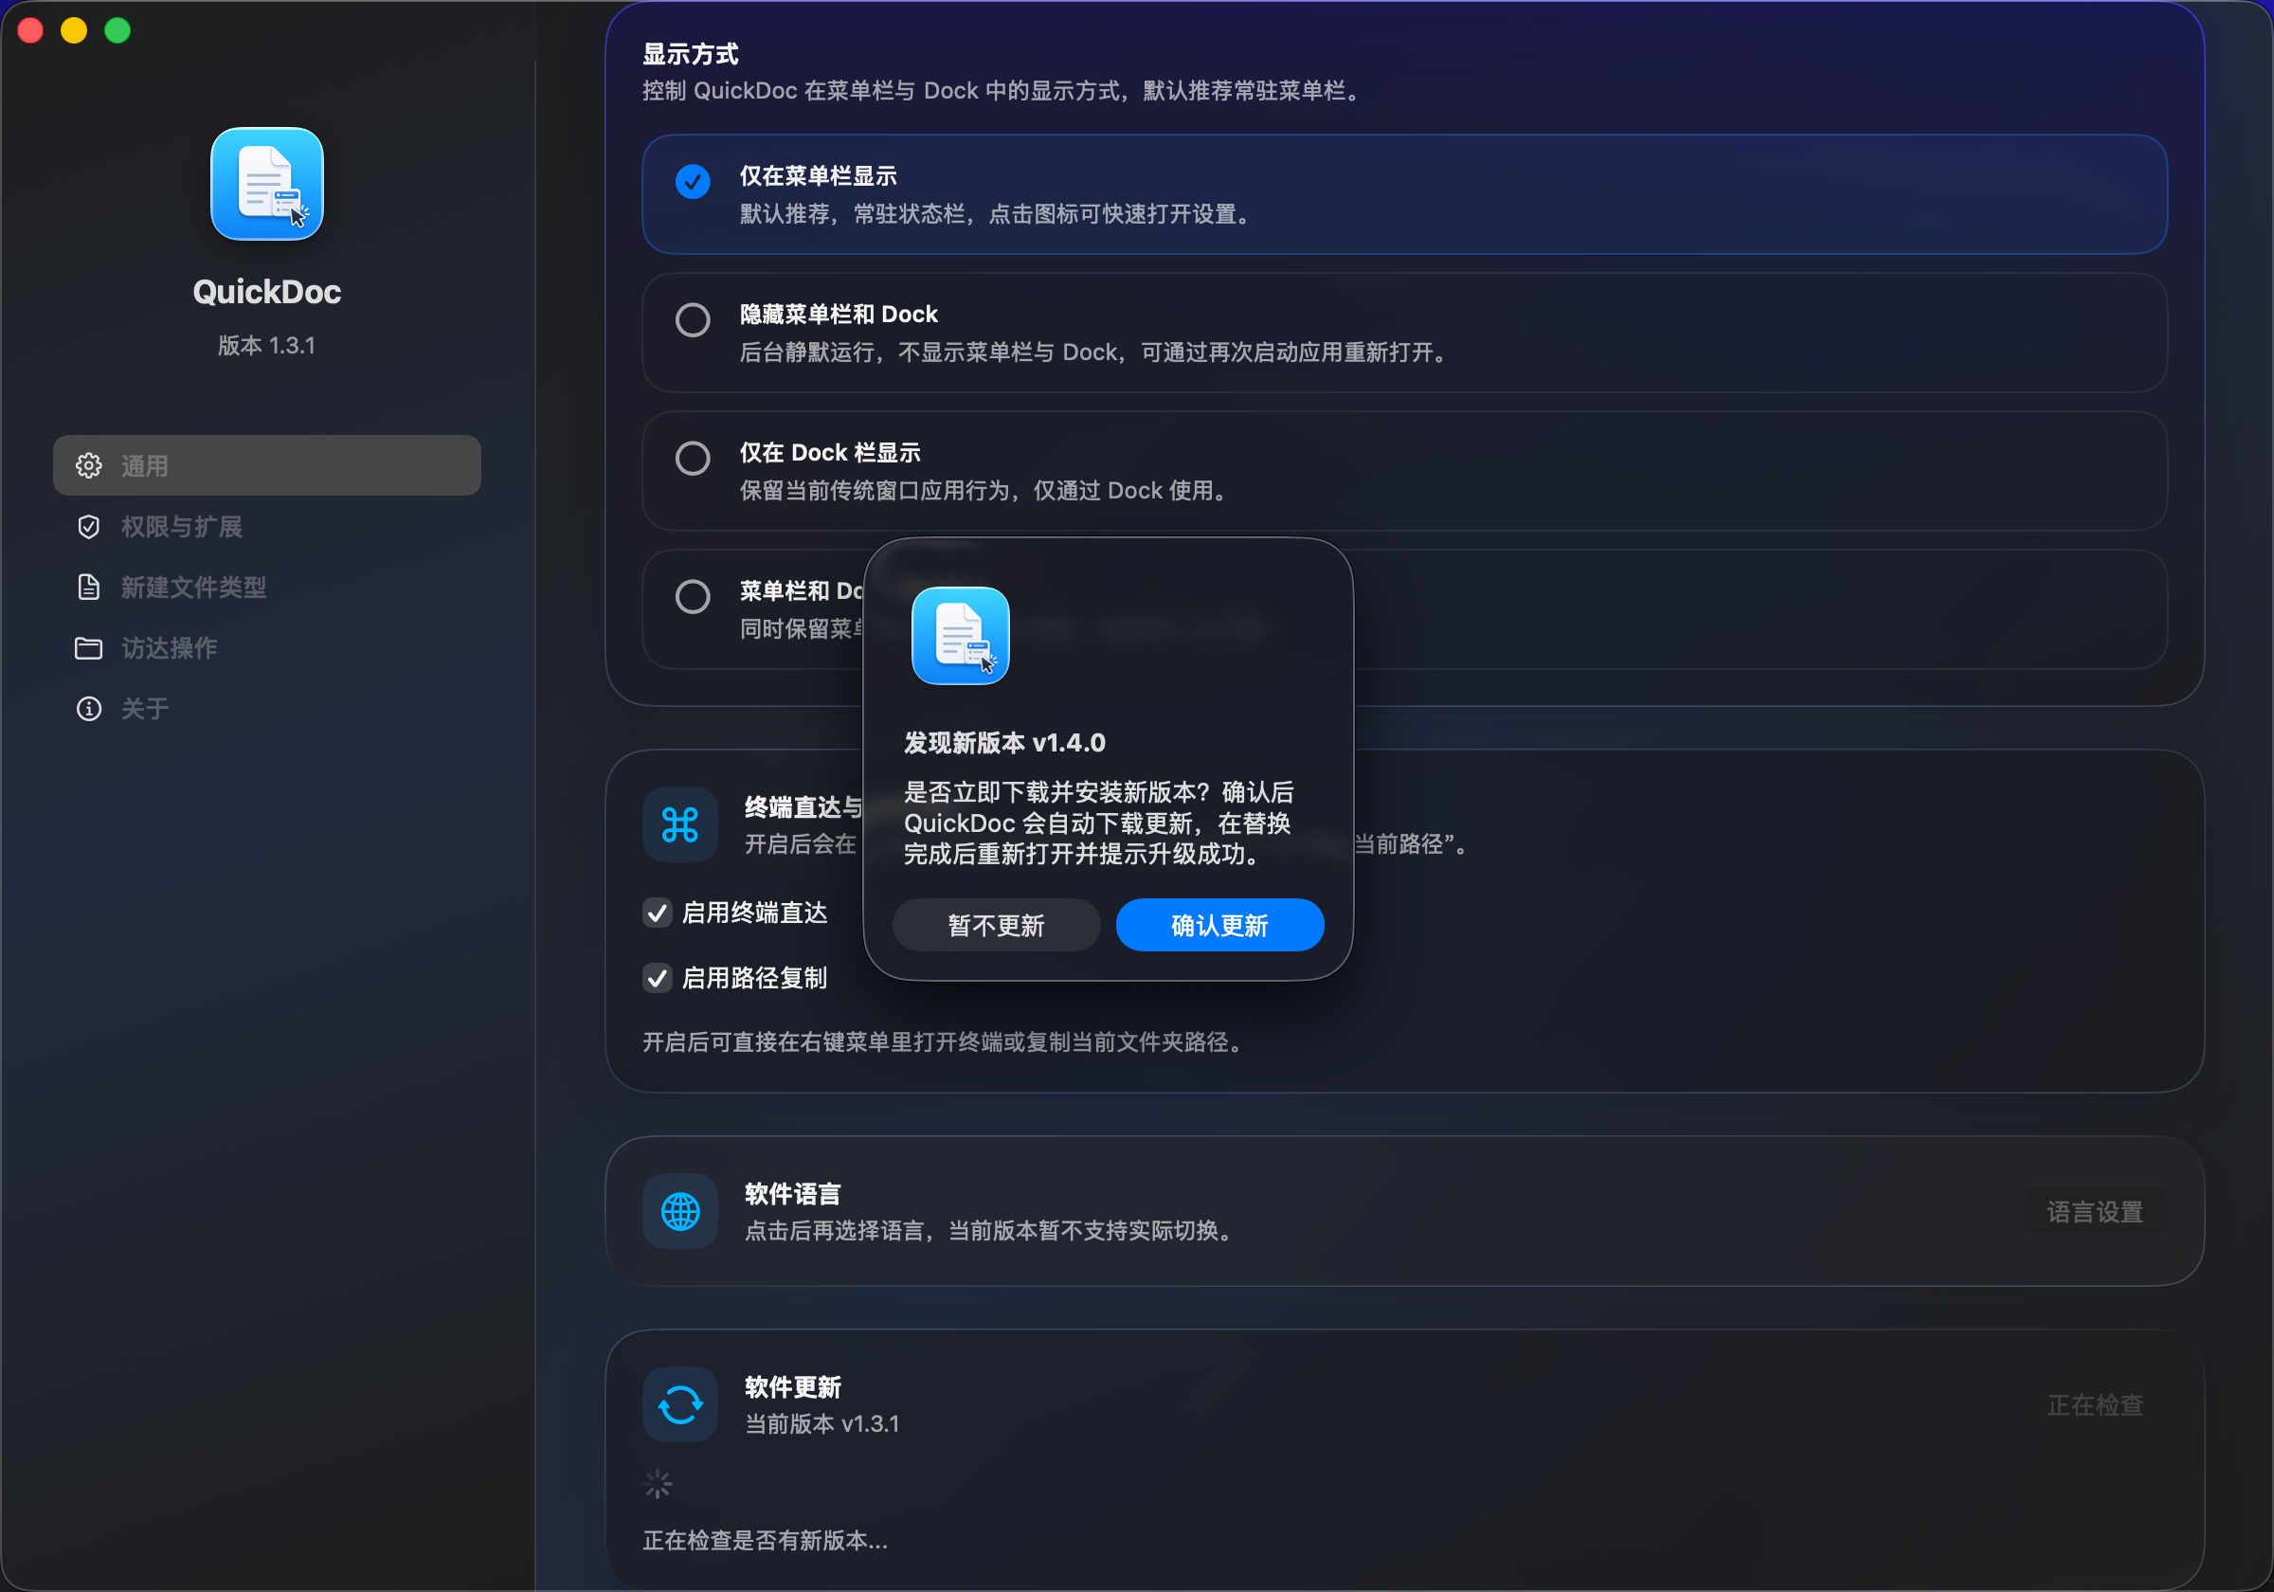Open the 访达操作 sidebar section
Viewport: 2274px width, 1592px height.
click(x=266, y=648)
